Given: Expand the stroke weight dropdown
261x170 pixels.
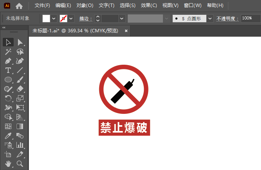Looking at the screenshot, I should [x=122, y=18].
